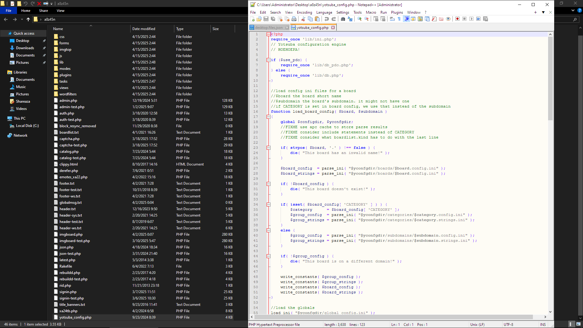
Task: Start macro recording with red record icon
Action: 457,19
